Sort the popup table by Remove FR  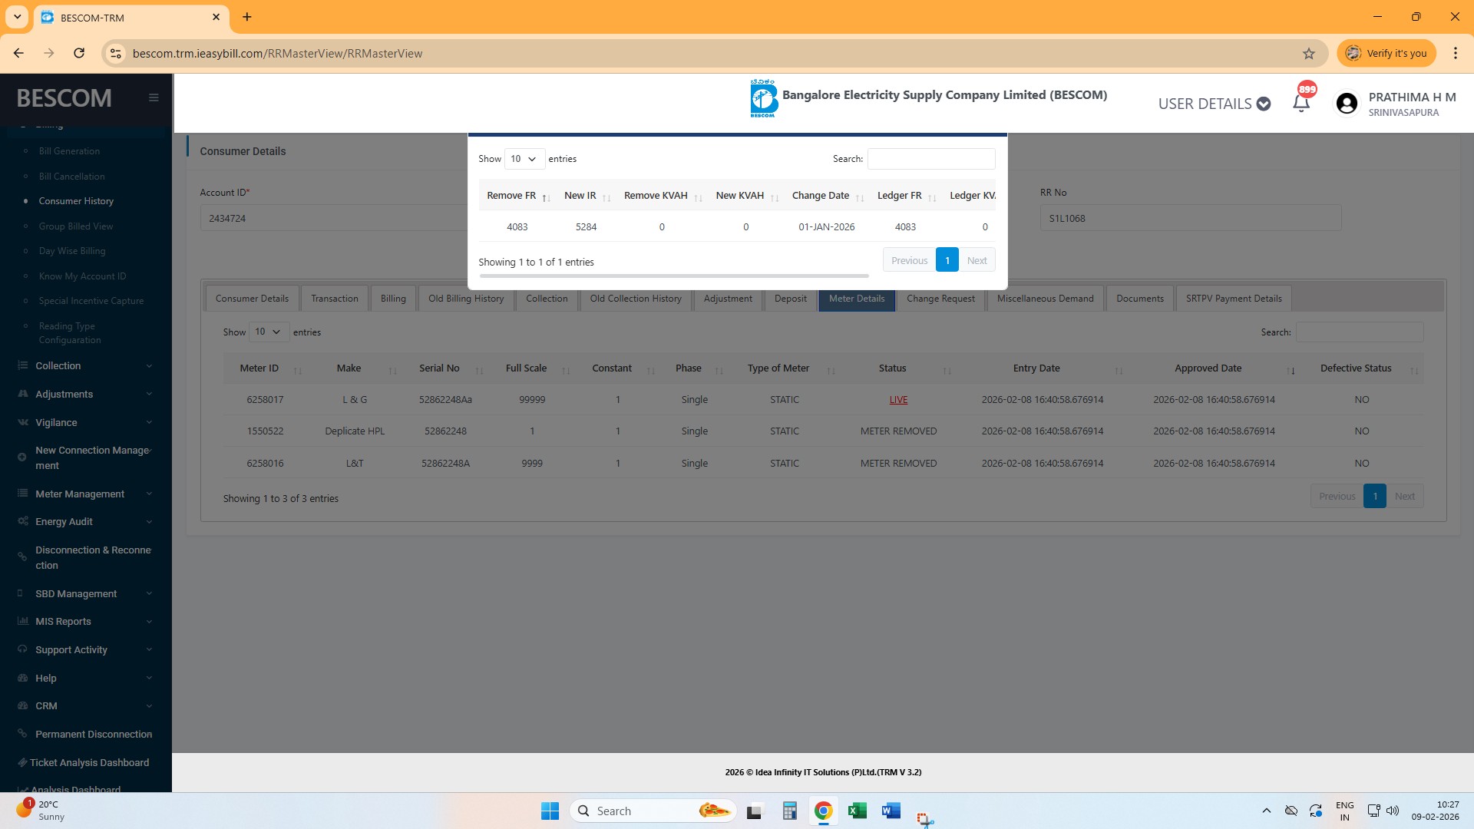(512, 196)
